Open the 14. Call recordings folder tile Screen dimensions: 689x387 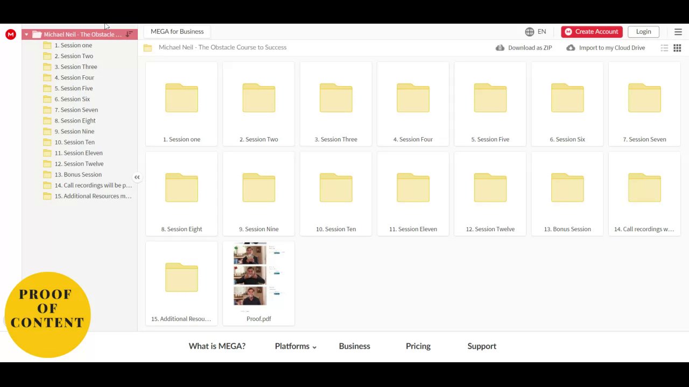point(644,193)
